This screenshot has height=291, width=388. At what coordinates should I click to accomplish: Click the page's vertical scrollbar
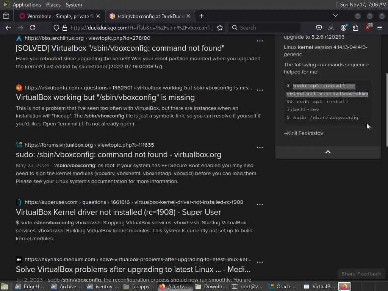(x=386, y=110)
